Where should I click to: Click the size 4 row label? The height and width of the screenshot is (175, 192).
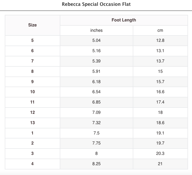click(x=33, y=164)
